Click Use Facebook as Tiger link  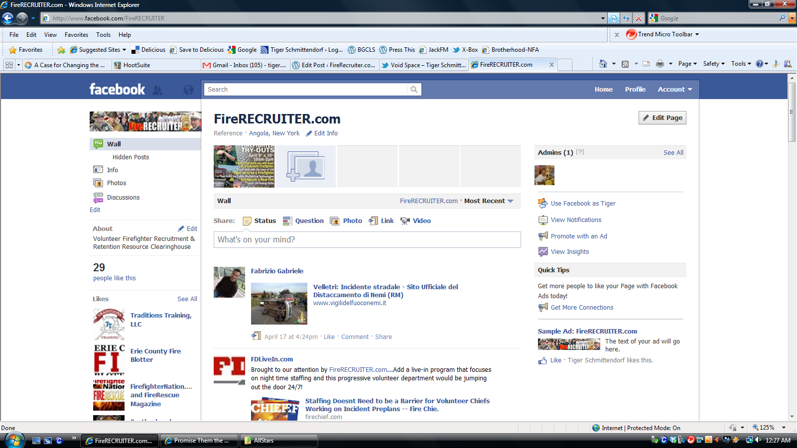[x=583, y=204]
